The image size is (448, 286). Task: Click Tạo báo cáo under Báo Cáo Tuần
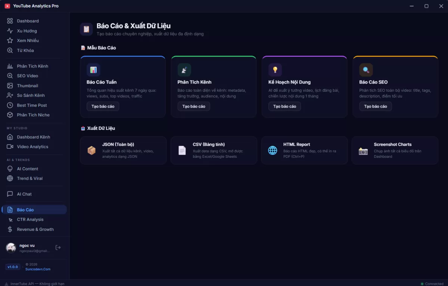click(103, 106)
